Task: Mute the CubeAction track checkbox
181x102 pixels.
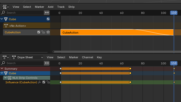Action: coord(39,32)
